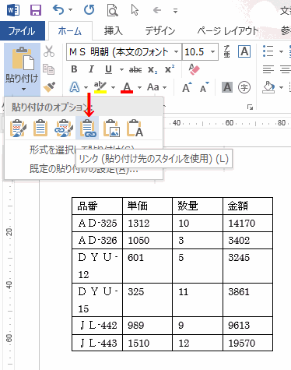Open the Shading color dropdown arrow

tap(282, 88)
